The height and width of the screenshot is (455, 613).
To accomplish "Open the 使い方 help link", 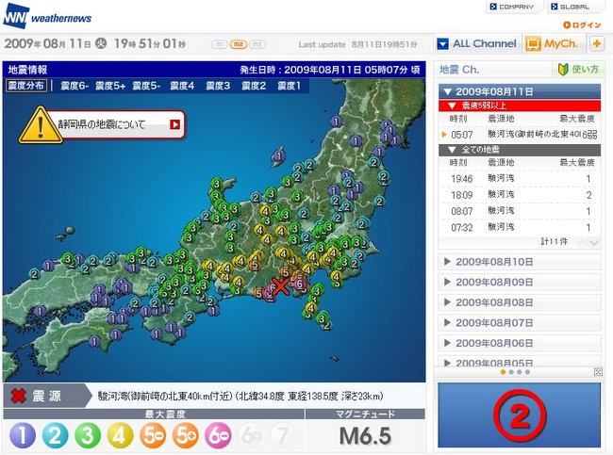I will tap(579, 70).
